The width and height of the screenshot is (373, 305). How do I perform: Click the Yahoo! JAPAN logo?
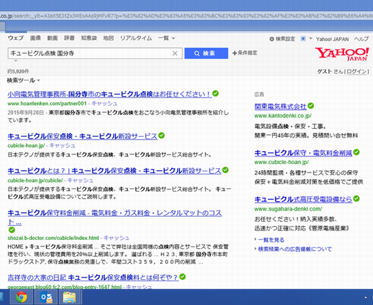pyautogui.click(x=342, y=54)
